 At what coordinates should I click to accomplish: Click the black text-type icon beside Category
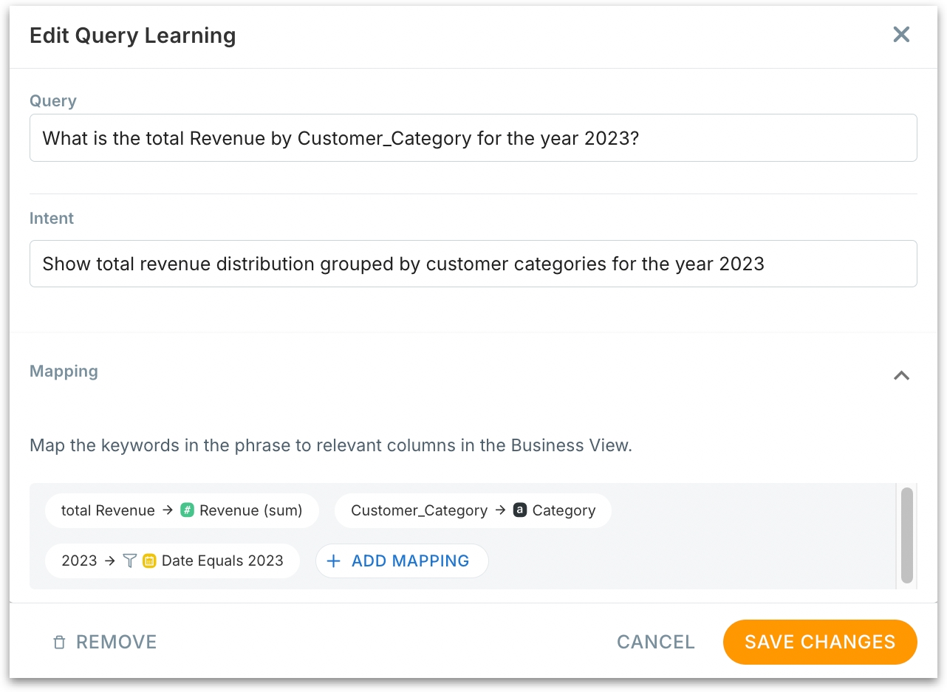(x=520, y=510)
